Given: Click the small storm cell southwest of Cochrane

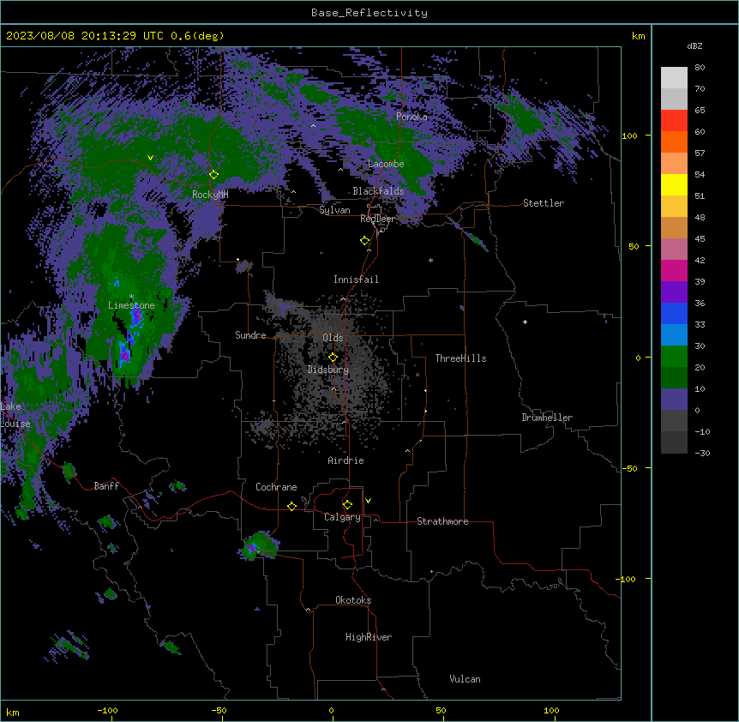Looking at the screenshot, I should (258, 546).
